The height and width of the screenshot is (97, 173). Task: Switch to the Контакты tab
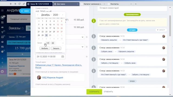click(x=115, y=4)
